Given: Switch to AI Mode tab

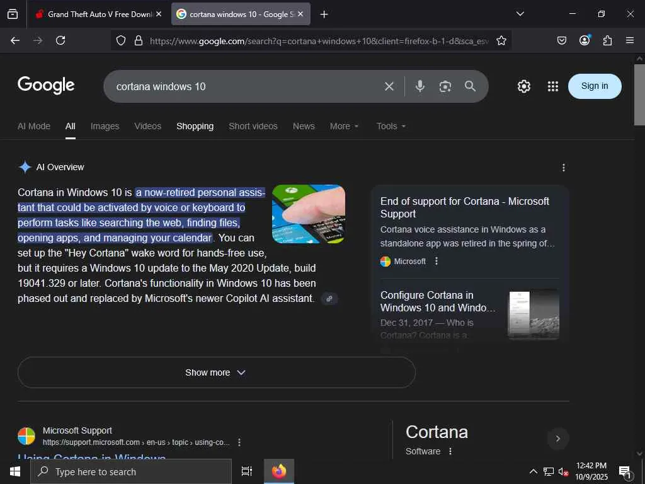Looking at the screenshot, I should pyautogui.click(x=34, y=126).
